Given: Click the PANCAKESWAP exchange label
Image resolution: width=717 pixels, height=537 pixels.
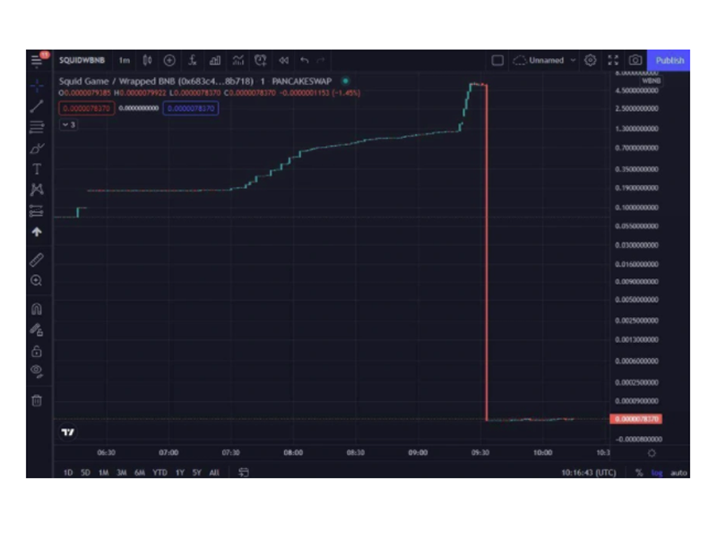Looking at the screenshot, I should pyautogui.click(x=301, y=81).
